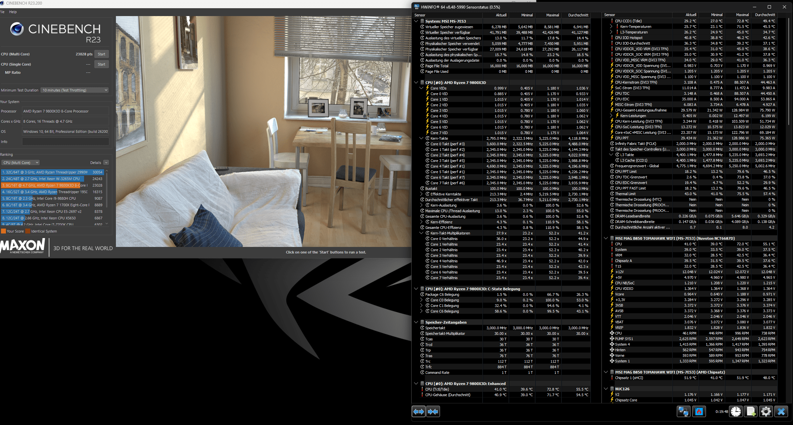793x425 pixels.
Task: Click the orange Your Score swatch
Action: coord(3,231)
